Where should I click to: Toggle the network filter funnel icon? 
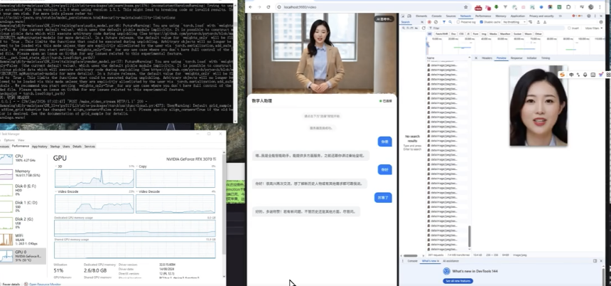pos(444,22)
